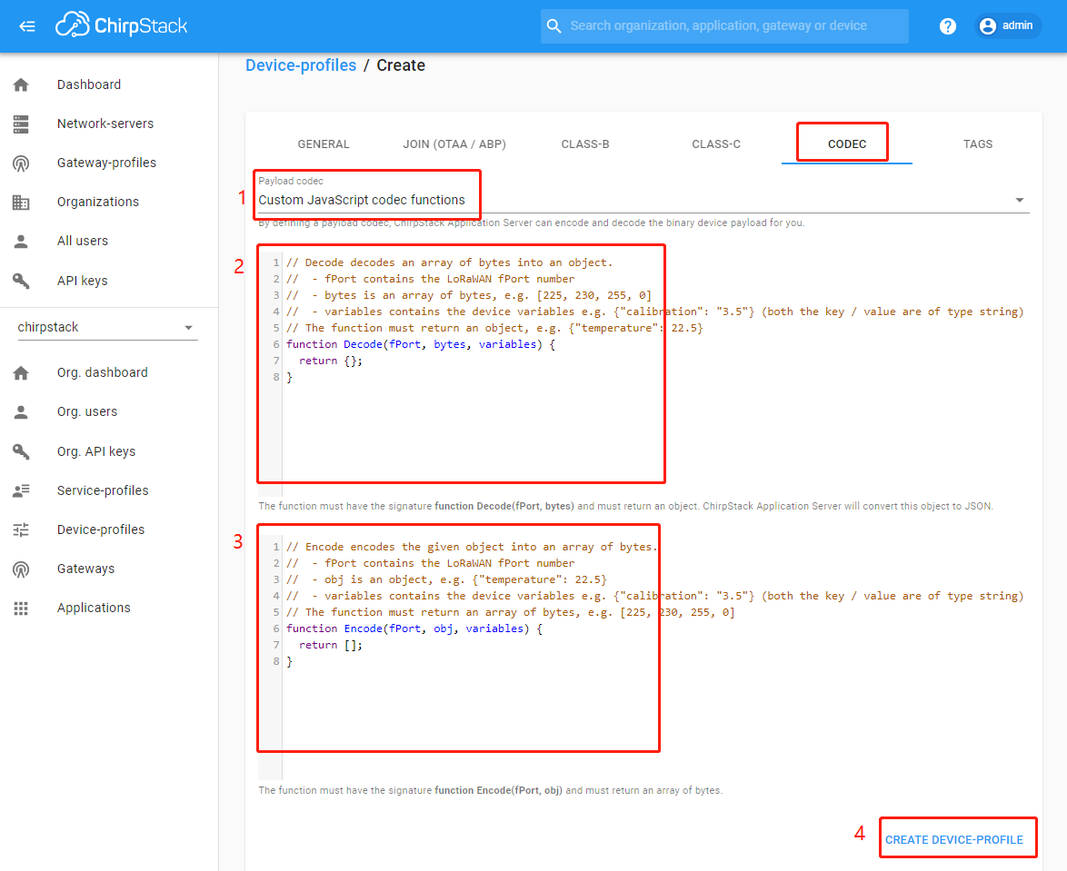
Task: Open the chirpstack organization dropdown
Action: click(107, 327)
